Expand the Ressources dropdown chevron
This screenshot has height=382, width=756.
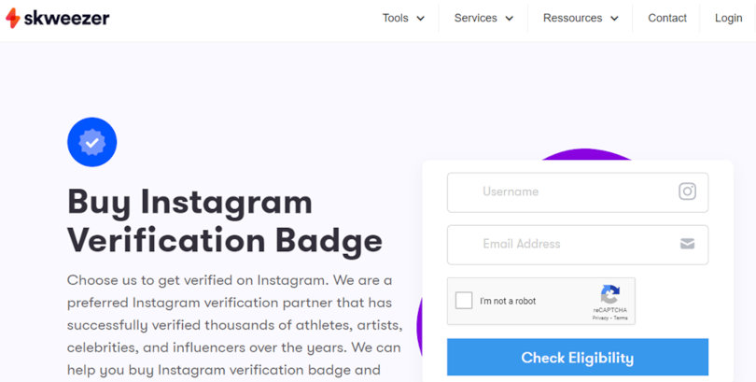point(614,19)
